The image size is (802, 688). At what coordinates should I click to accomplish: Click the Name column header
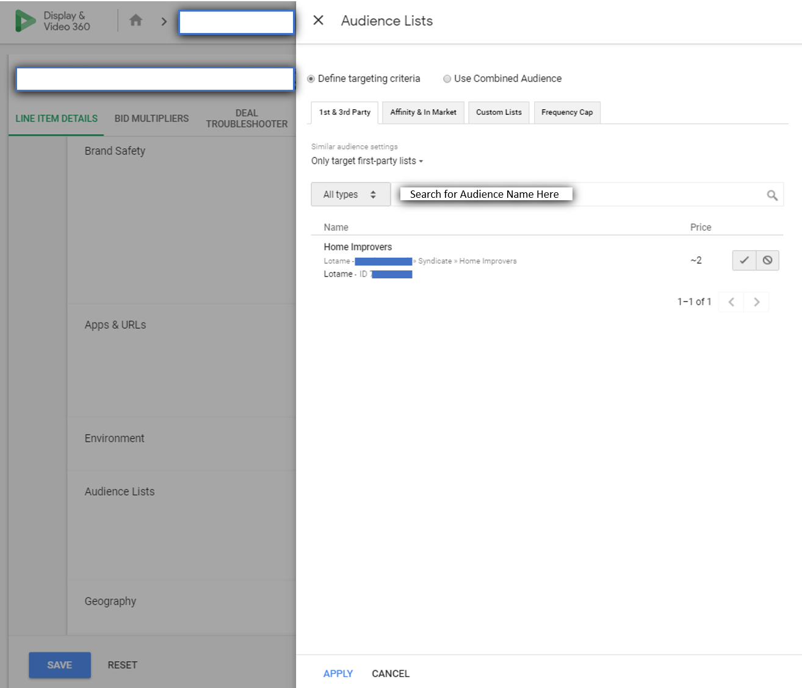coord(336,227)
